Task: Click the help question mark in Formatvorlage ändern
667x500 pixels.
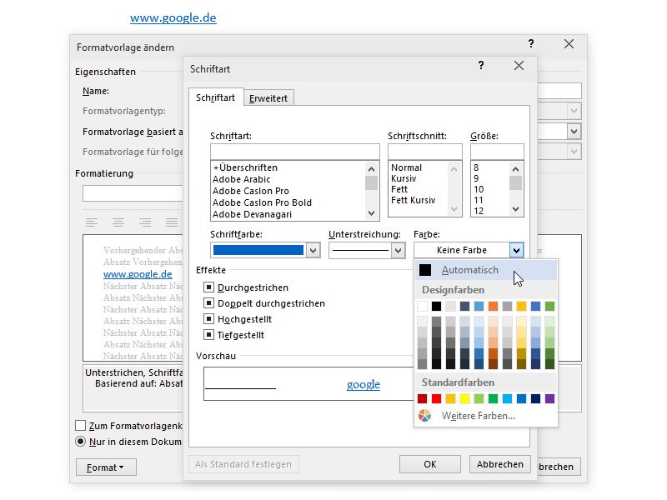Action: 531,43
